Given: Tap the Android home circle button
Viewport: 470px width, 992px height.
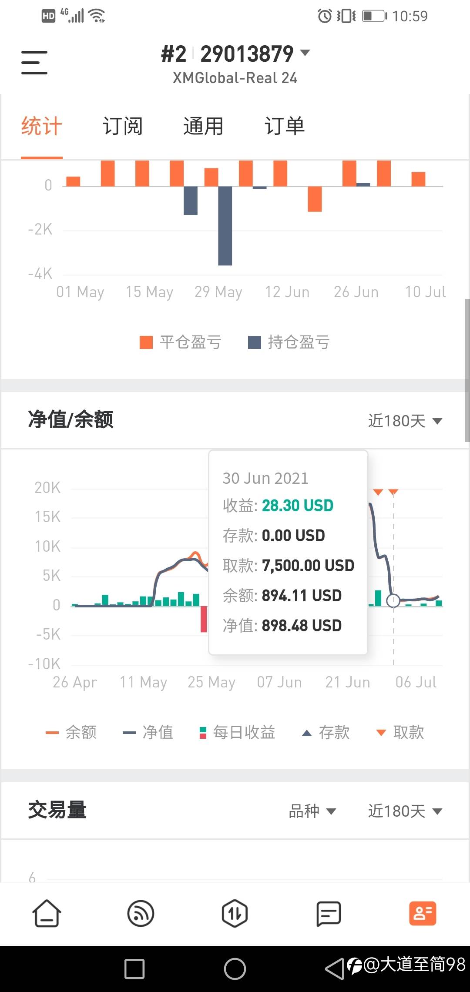Looking at the screenshot, I should [235, 969].
